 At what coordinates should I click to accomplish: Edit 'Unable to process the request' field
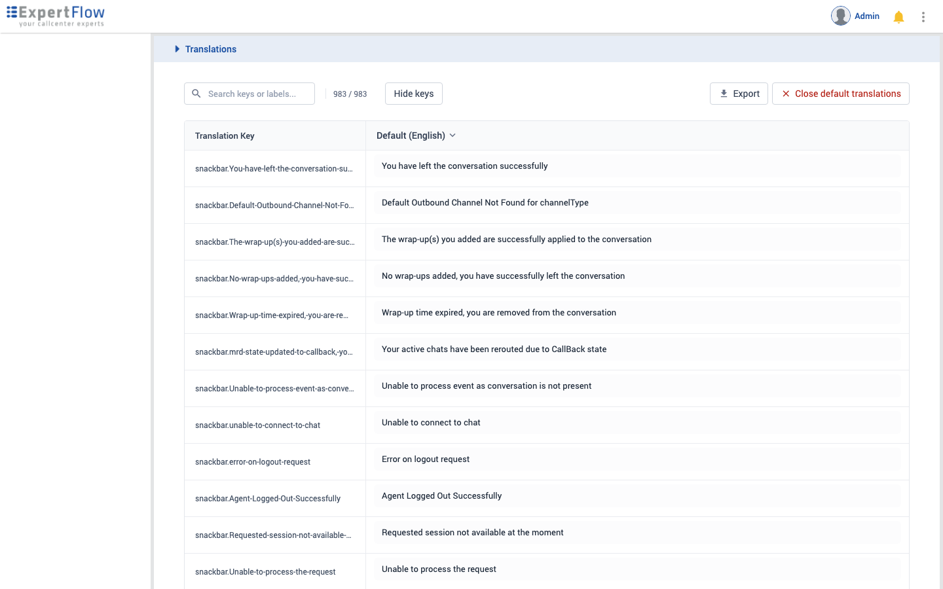[x=637, y=569]
